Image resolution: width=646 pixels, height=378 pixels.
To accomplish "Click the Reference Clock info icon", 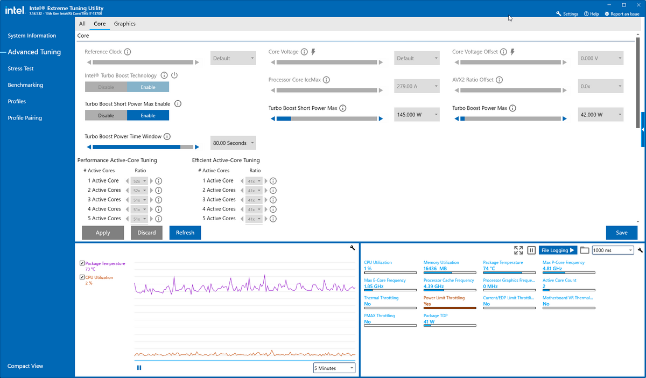I will tap(128, 52).
